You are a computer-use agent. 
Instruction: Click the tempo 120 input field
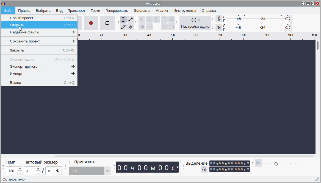point(12,171)
